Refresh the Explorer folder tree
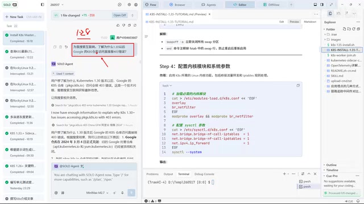The width and height of the screenshot is (364, 204). (x=354, y=29)
